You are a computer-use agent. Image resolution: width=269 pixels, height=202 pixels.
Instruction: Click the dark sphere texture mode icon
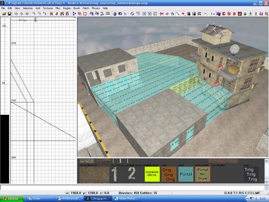[x=115, y=14]
